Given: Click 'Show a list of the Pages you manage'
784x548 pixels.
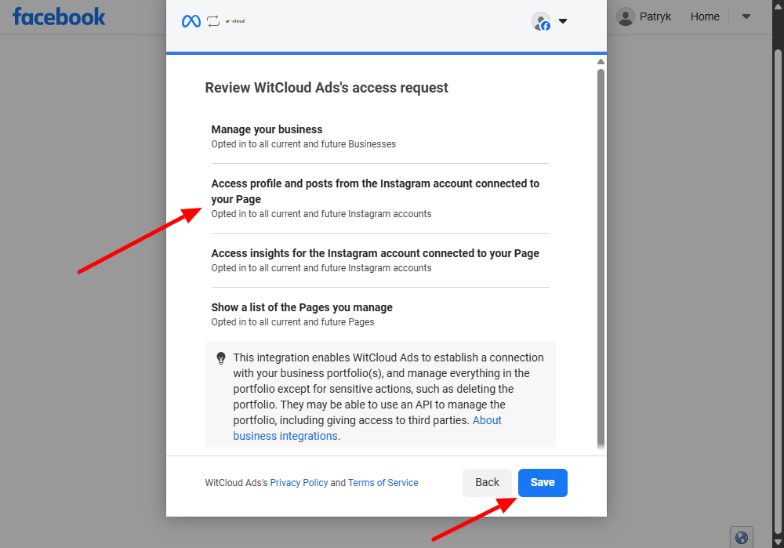Looking at the screenshot, I should (302, 307).
